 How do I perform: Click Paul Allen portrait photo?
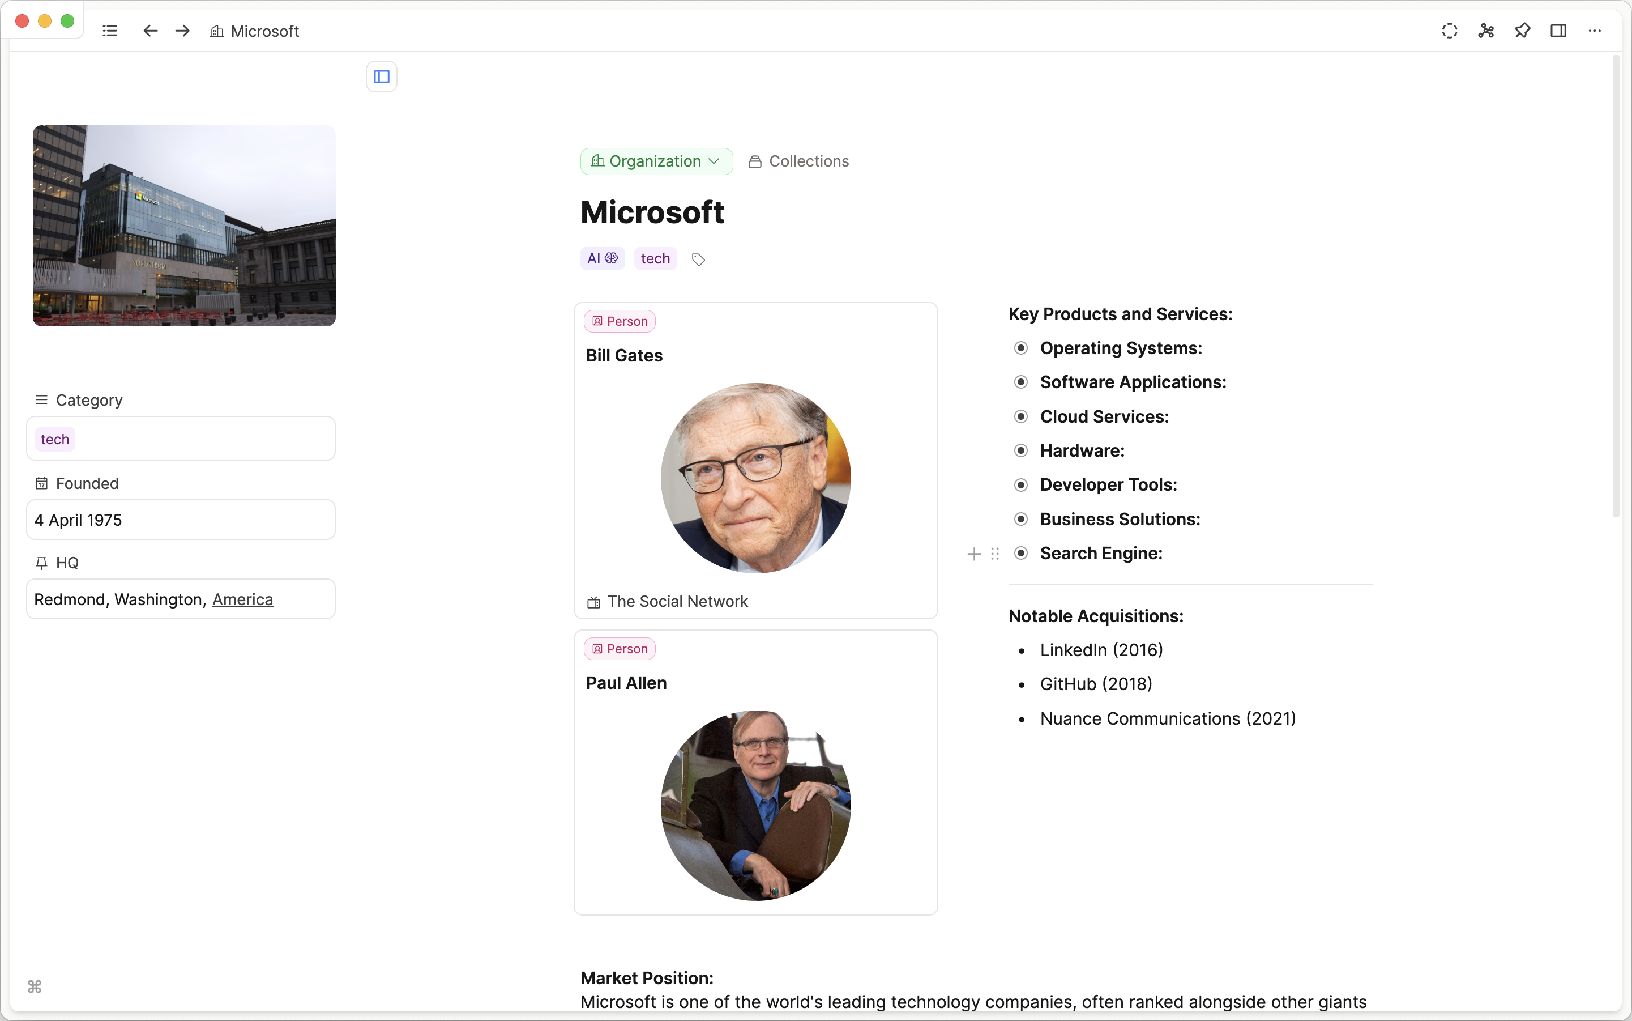click(755, 806)
